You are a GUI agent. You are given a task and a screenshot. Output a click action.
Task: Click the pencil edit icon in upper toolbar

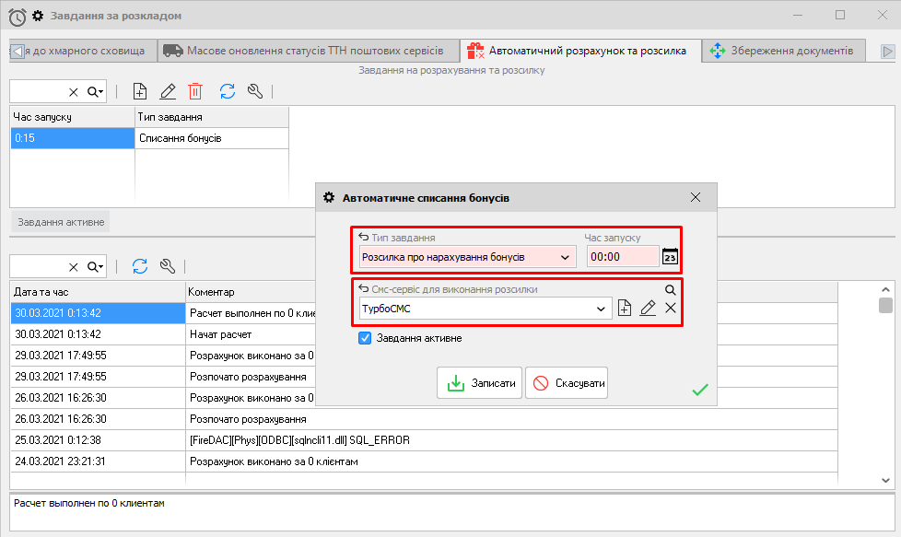coord(168,91)
